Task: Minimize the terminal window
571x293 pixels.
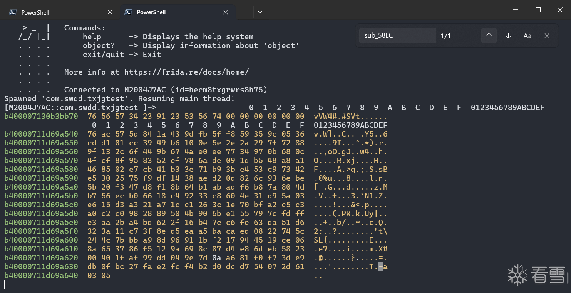Action: click(x=516, y=10)
